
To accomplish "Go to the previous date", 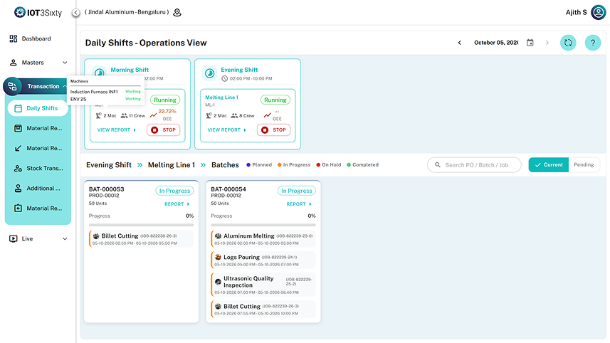I will 459,43.
